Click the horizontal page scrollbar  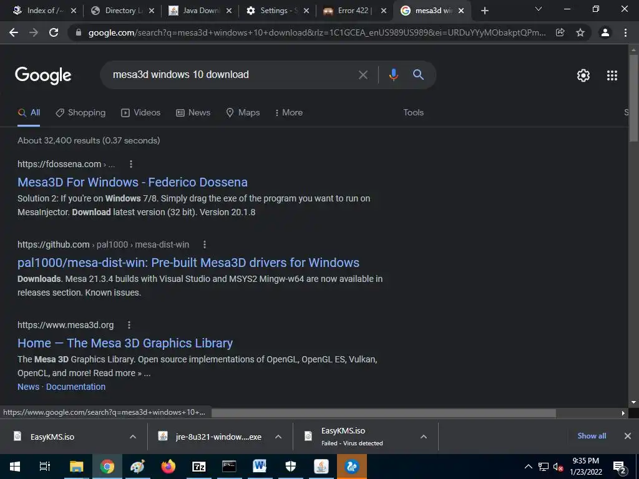point(384,413)
